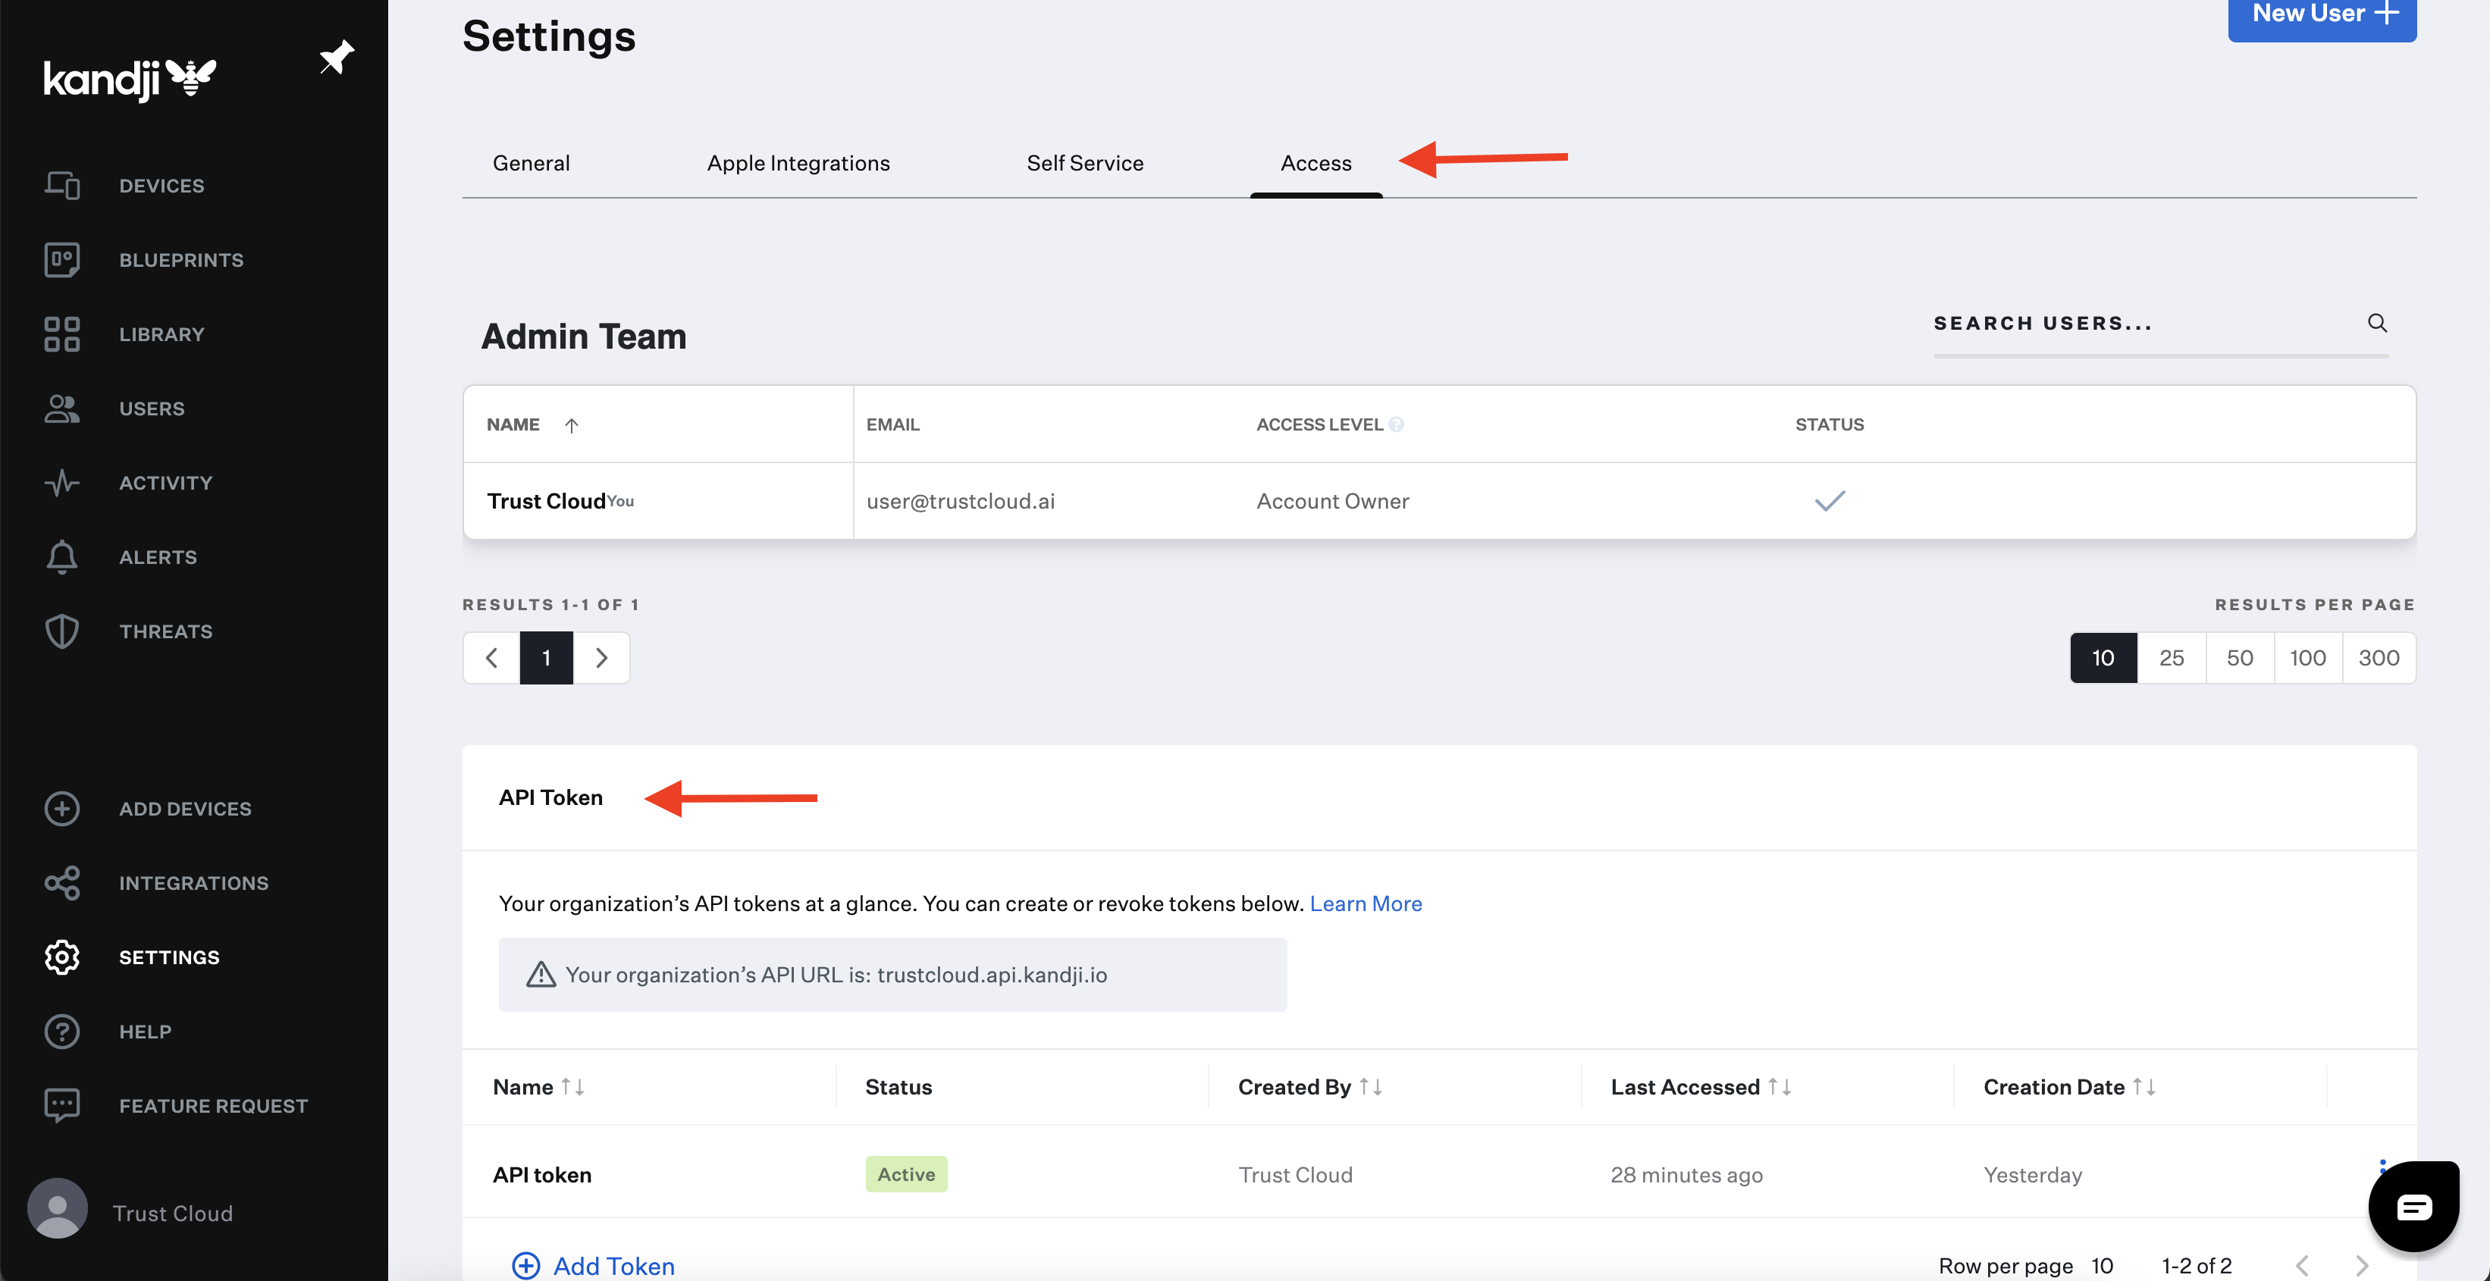This screenshot has height=1281, width=2490.
Task: Open rows per page selector showing 10
Action: tap(2102, 1264)
